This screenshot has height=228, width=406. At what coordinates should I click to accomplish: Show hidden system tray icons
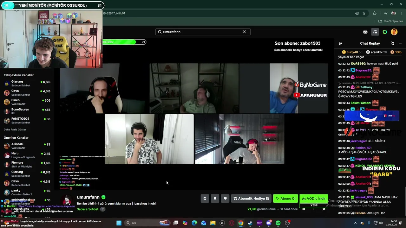(356, 223)
